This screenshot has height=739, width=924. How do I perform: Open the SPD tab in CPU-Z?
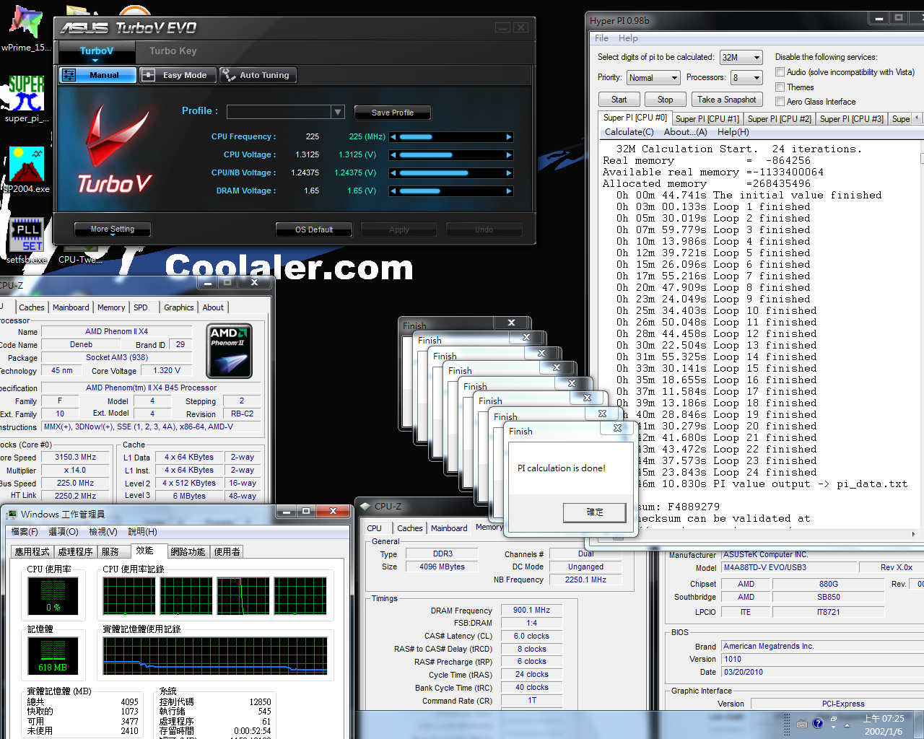pyautogui.click(x=141, y=307)
